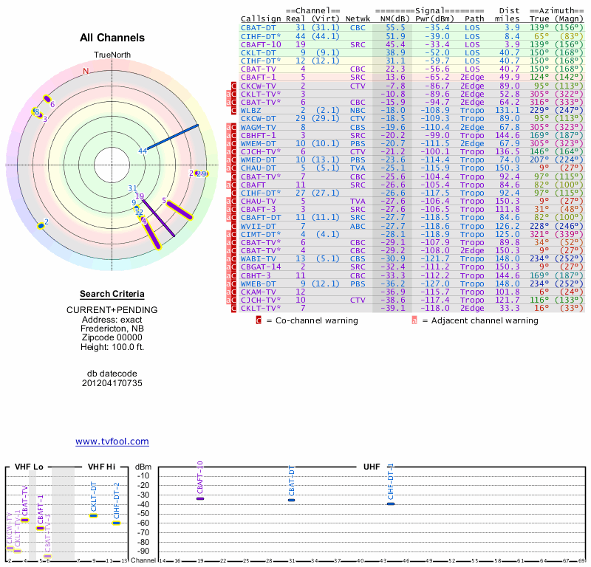Click the adjacent channel icon beside WAGM-TV
Image resolution: width=591 pixels, height=567 pixels.
(228, 127)
